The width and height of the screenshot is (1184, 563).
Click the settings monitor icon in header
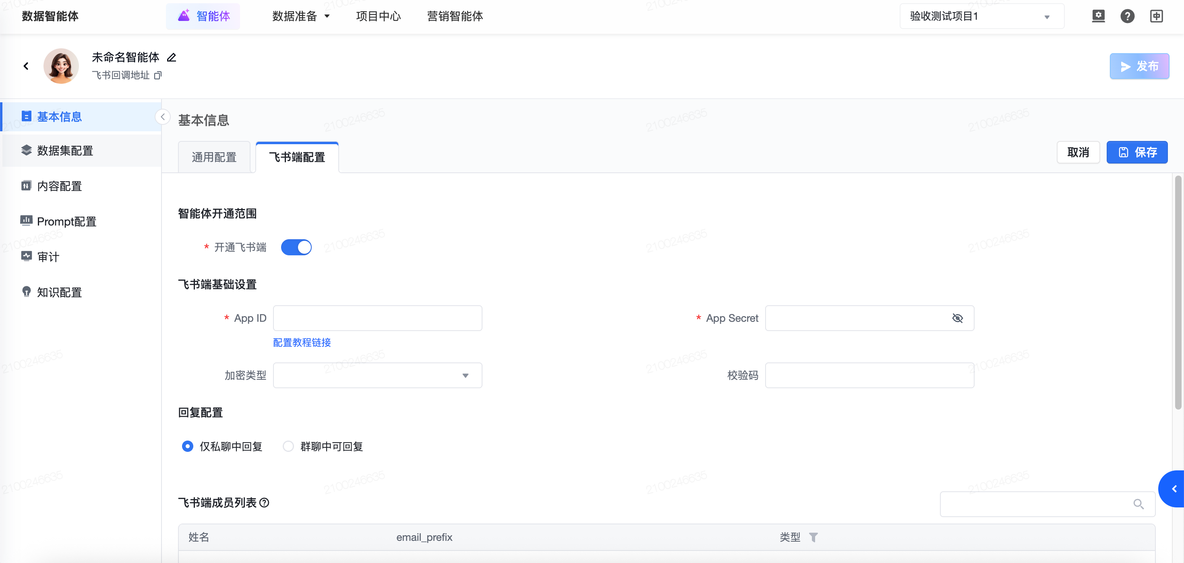[x=1098, y=17]
